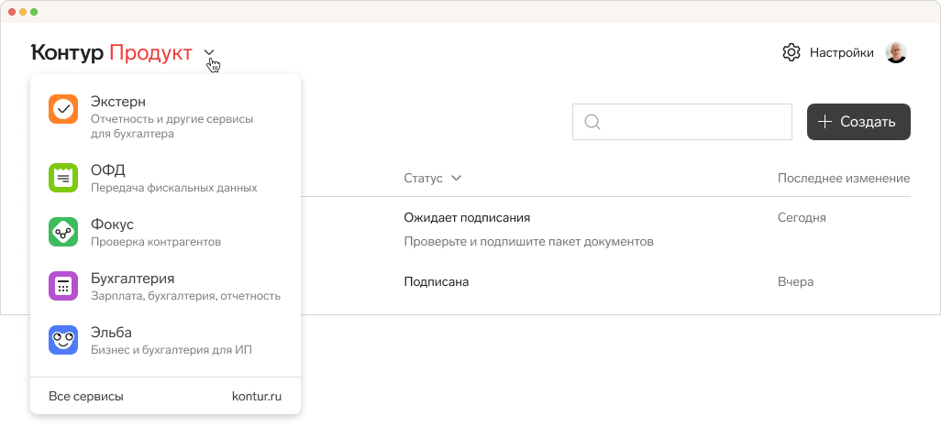Open the user avatar profile

[x=896, y=53]
